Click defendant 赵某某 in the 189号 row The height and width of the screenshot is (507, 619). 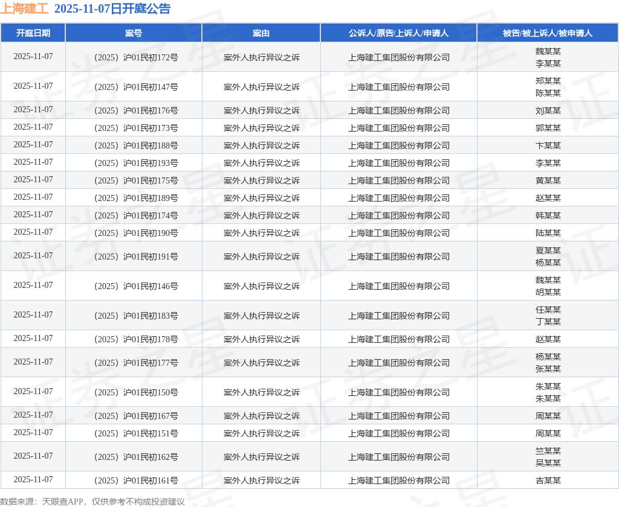pos(548,199)
